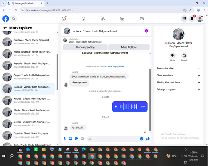Select the Gustavo conversation in the list
This screenshot has height=166, width=208.
click(28, 42)
